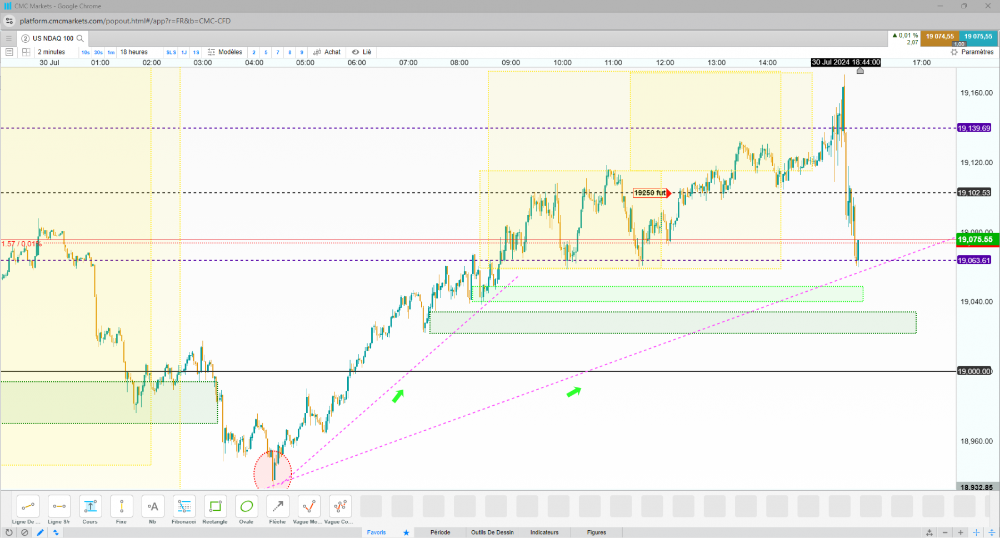Select the 10s interval shortcut
The width and height of the screenshot is (1000, 538).
(86, 52)
